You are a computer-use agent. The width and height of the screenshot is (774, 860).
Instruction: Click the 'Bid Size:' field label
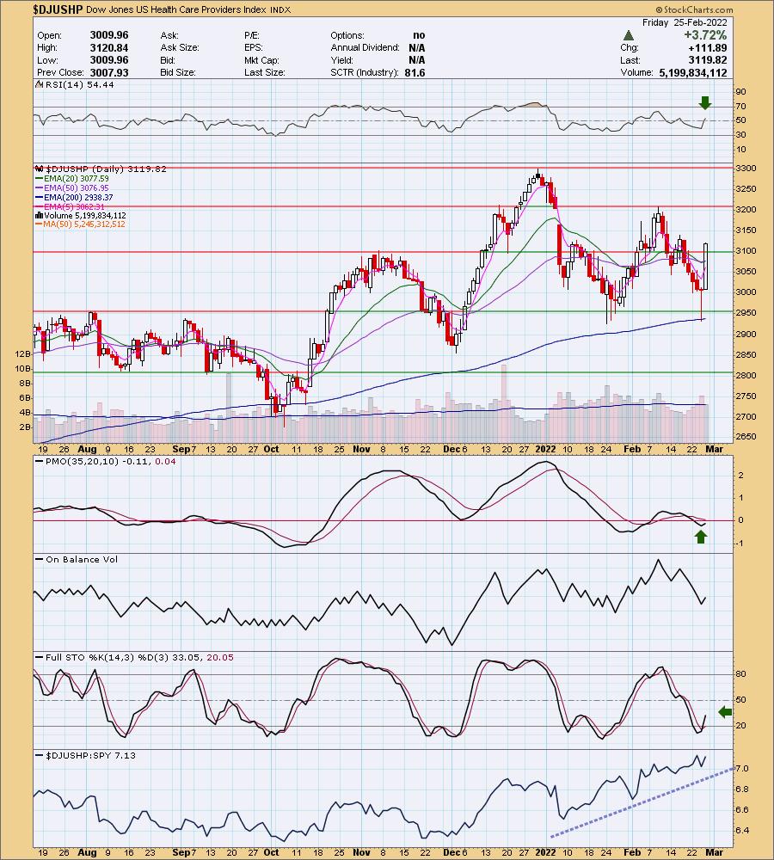point(176,72)
